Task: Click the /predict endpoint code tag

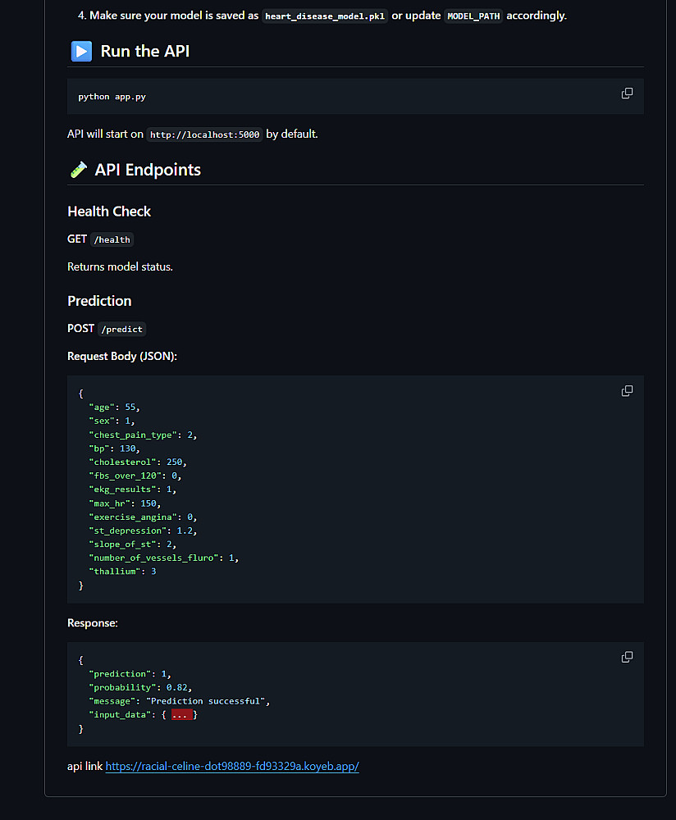Action: click(x=121, y=329)
